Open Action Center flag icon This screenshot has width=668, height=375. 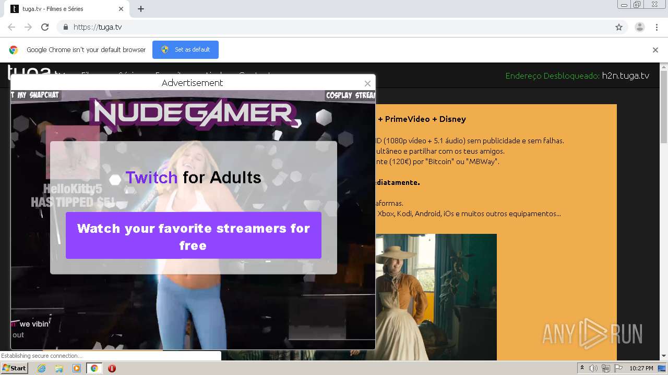618,368
